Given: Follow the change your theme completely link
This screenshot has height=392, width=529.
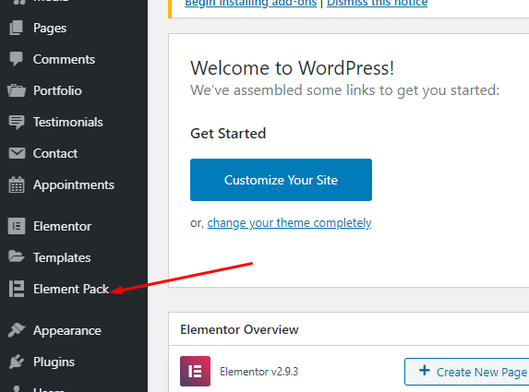Looking at the screenshot, I should [289, 223].
